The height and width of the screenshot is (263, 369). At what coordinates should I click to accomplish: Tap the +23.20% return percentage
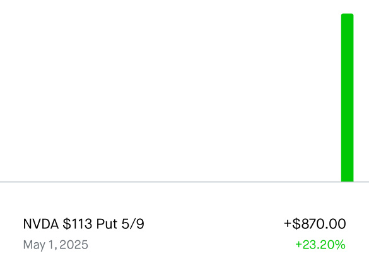pos(320,245)
